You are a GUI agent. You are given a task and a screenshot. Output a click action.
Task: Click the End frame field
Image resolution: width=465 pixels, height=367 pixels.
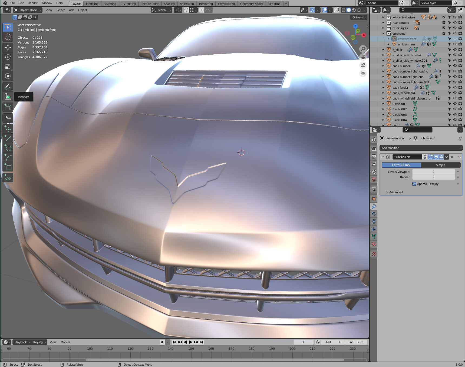(356, 342)
